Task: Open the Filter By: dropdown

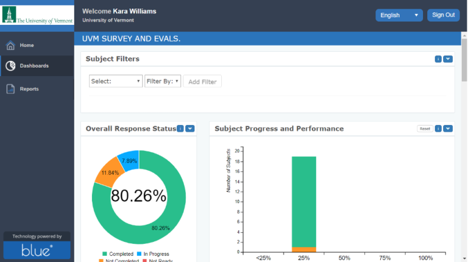Action: pos(163,81)
